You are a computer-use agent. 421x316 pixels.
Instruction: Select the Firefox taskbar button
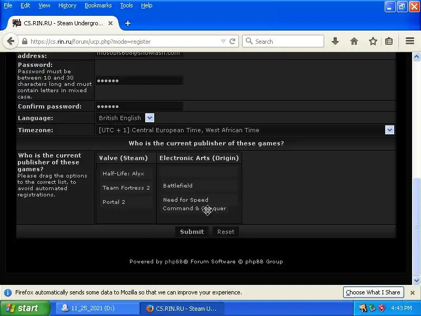tap(182, 308)
